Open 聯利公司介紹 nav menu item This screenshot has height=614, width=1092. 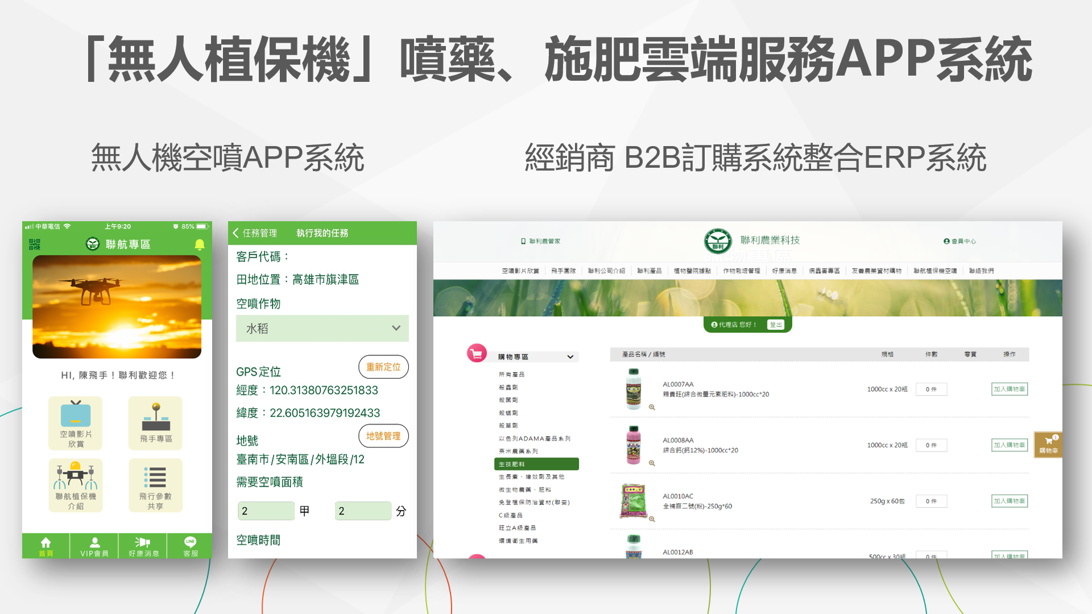click(x=606, y=271)
